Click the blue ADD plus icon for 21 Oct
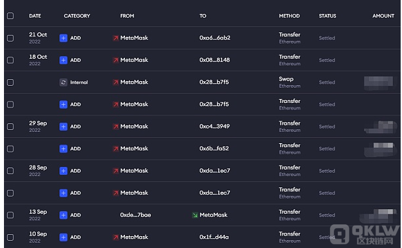The height and width of the screenshot is (248, 402). (x=63, y=38)
